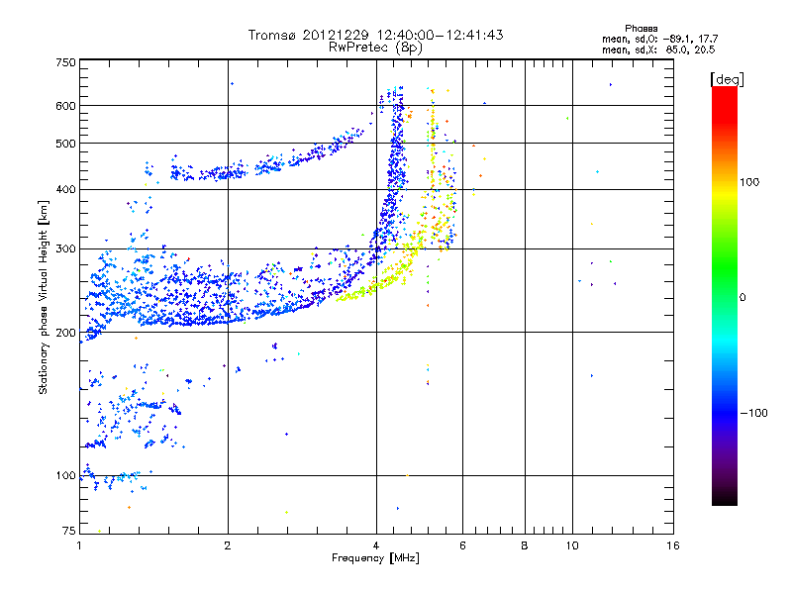Viewport: 792px width, 594px height.
Task: Click y-axis tick label "600"
Action: tap(66, 106)
